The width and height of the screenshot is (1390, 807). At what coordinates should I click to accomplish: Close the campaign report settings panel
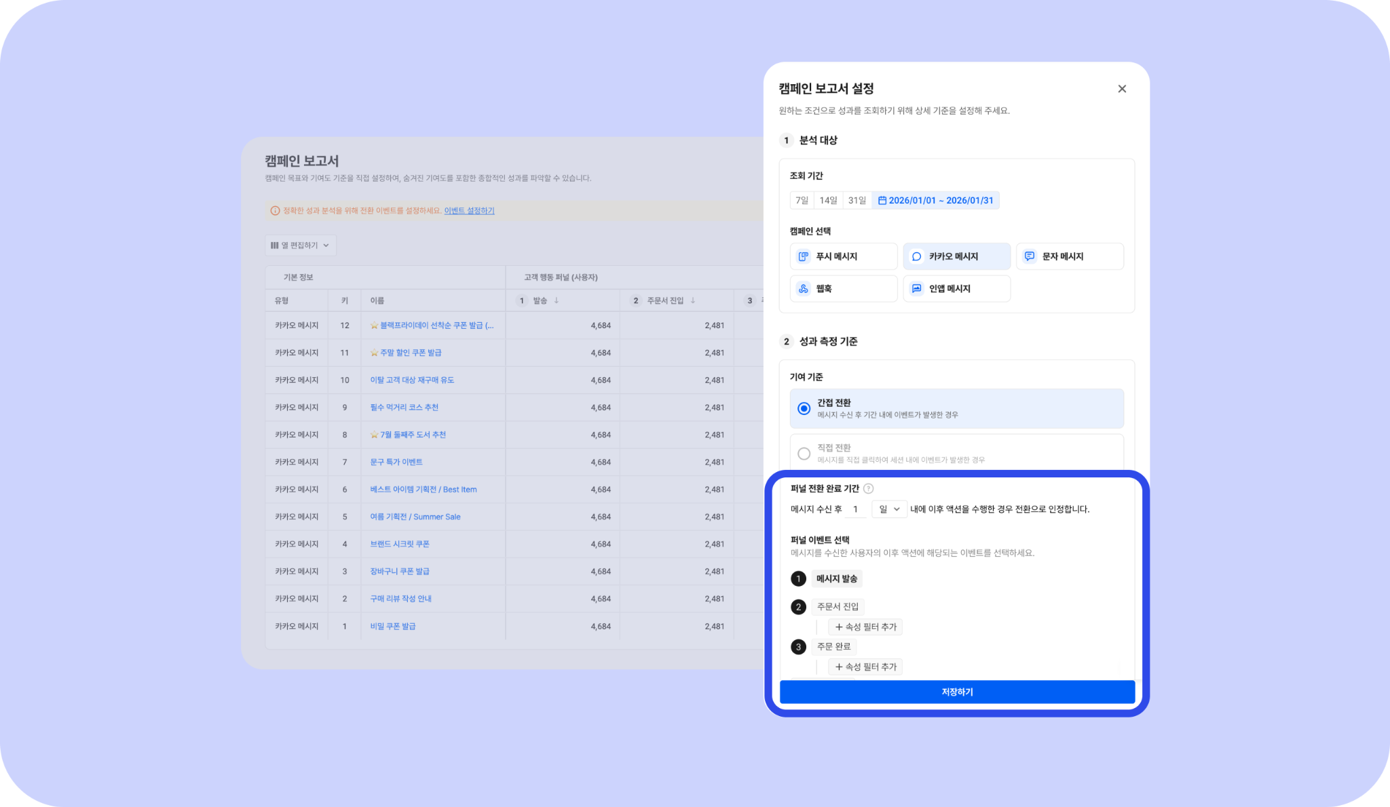pyautogui.click(x=1122, y=89)
